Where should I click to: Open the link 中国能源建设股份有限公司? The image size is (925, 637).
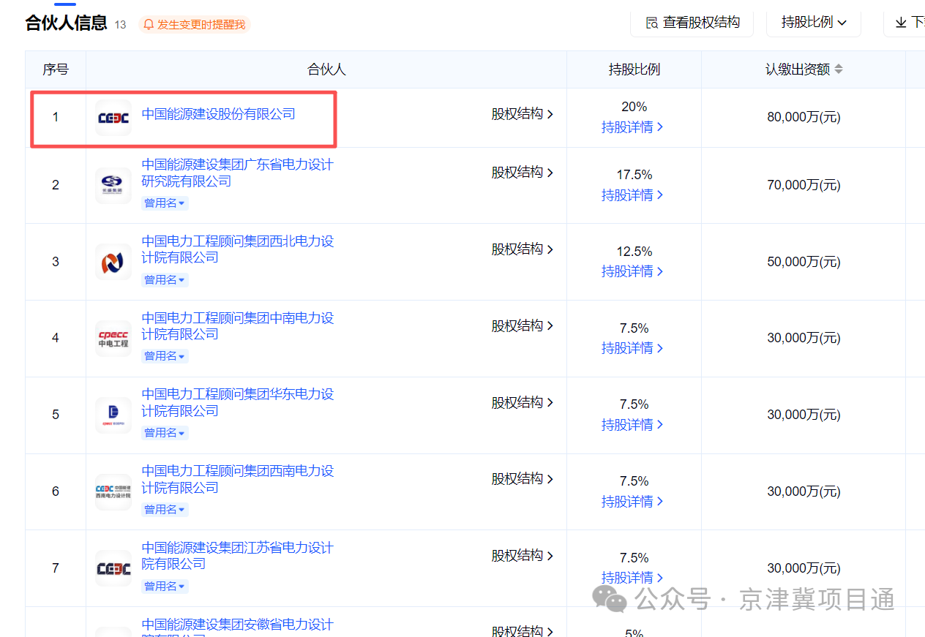point(219,114)
